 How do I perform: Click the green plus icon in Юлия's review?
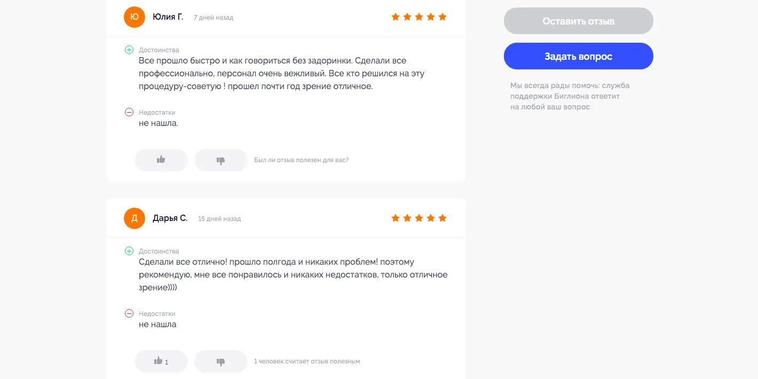[129, 50]
